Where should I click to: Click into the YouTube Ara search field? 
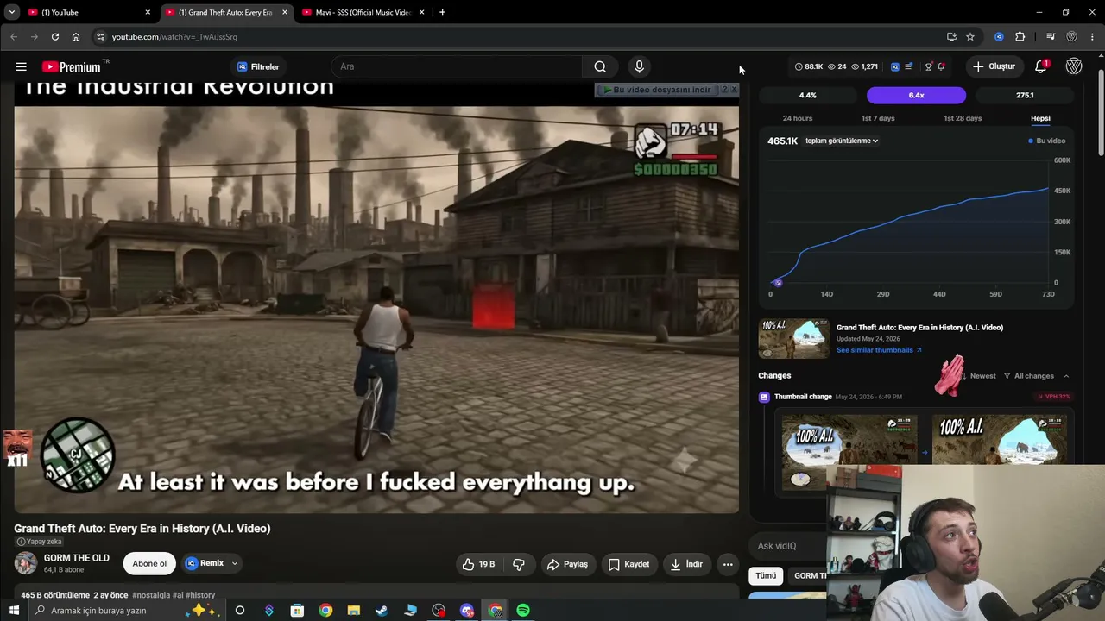point(457,66)
